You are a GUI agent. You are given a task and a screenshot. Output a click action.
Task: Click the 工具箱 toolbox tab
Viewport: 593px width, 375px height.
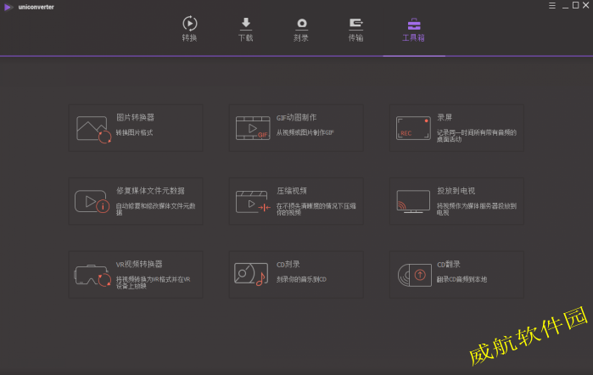point(413,29)
